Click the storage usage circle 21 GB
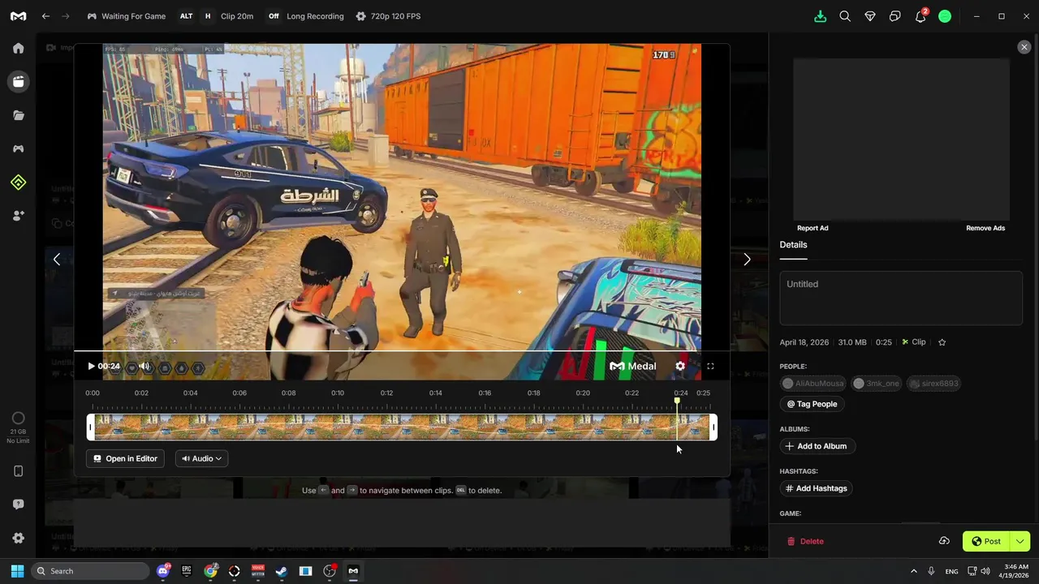 point(18,419)
